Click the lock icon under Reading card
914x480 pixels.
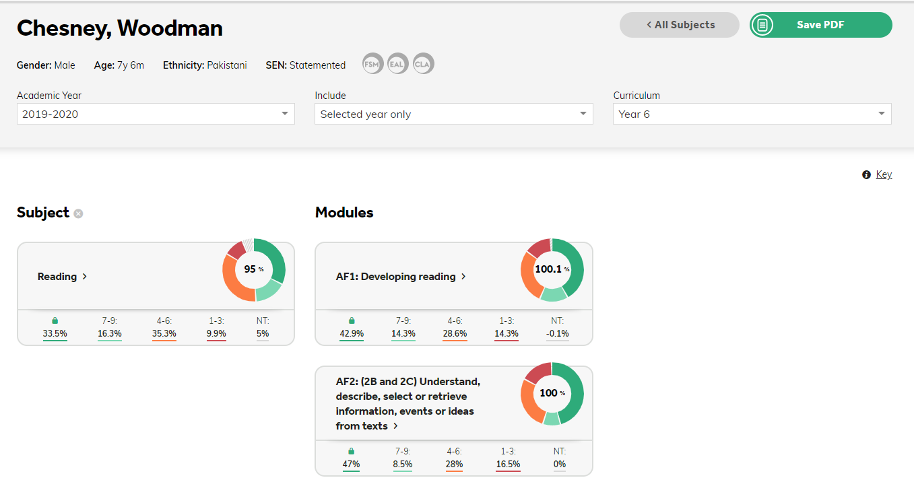coord(55,320)
